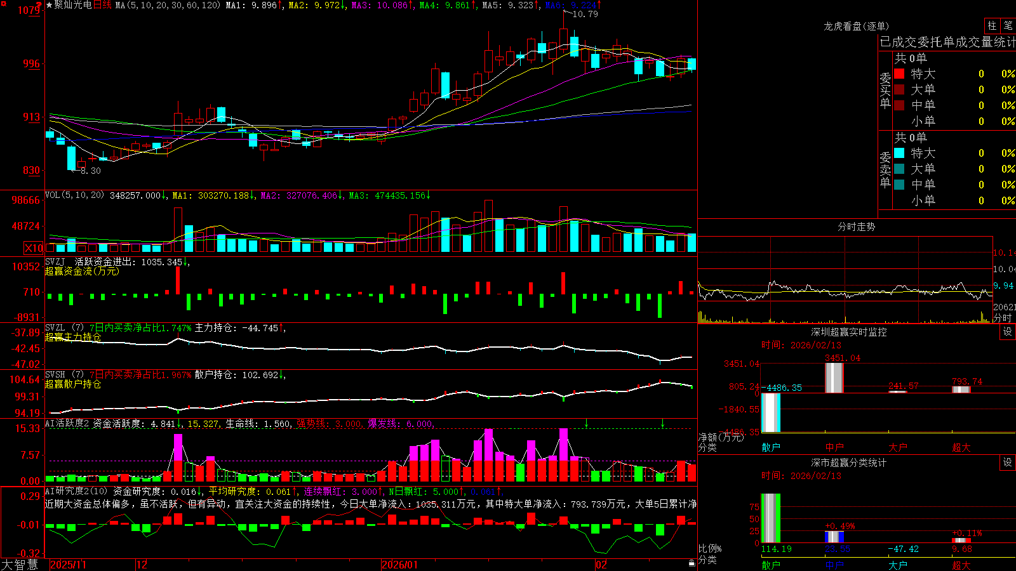
Task: Click the cyan 大户 label in 分类统计 chart
Action: click(898, 565)
